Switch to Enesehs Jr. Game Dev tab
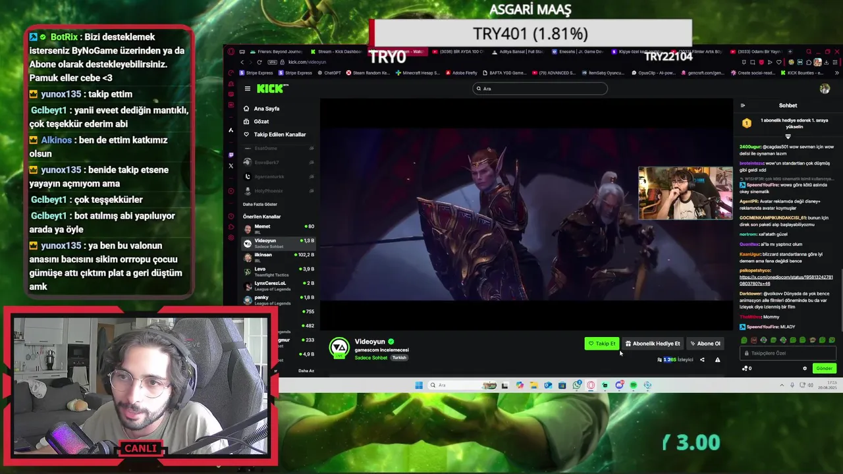The width and height of the screenshot is (843, 474). pyautogui.click(x=578, y=52)
